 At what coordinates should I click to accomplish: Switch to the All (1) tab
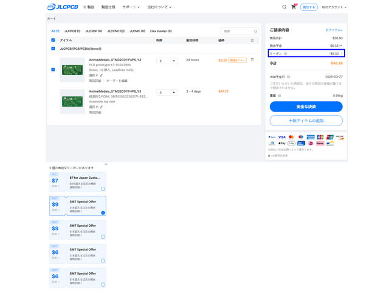[x=55, y=31]
